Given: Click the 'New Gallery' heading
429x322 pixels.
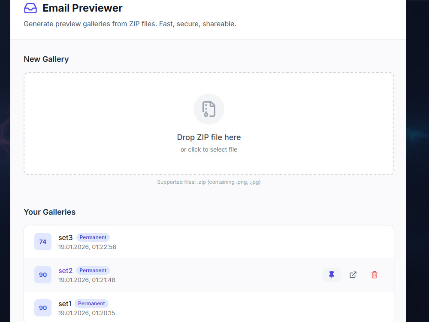Looking at the screenshot, I should coord(46,59).
